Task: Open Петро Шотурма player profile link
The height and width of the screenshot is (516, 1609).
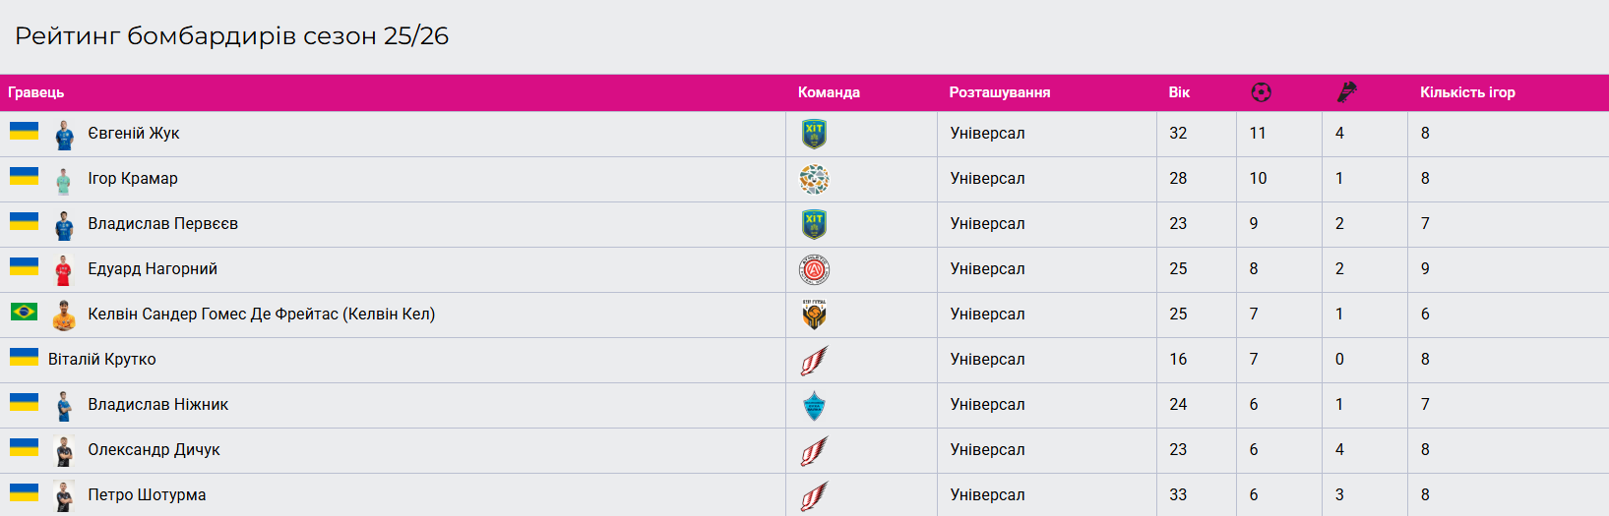Action: coord(147,495)
